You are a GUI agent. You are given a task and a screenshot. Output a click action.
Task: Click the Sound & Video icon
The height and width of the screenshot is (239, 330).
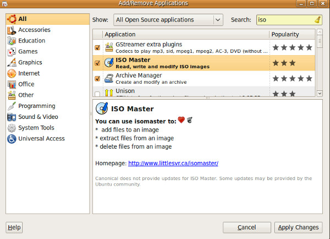[12, 117]
